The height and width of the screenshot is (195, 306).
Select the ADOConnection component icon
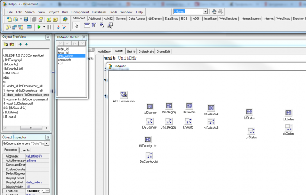pyautogui.click(x=124, y=95)
